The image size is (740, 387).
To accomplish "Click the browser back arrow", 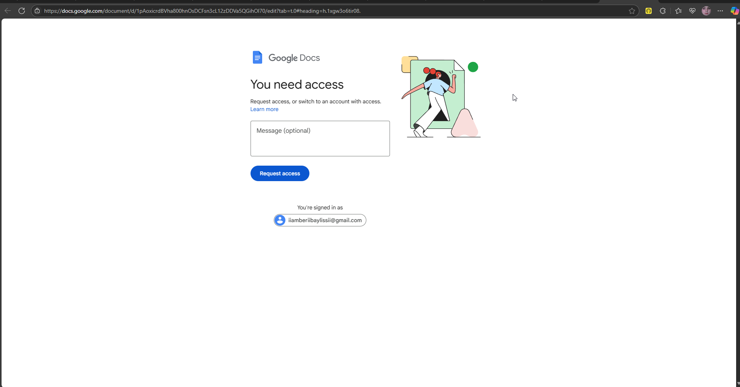I will (x=7, y=11).
